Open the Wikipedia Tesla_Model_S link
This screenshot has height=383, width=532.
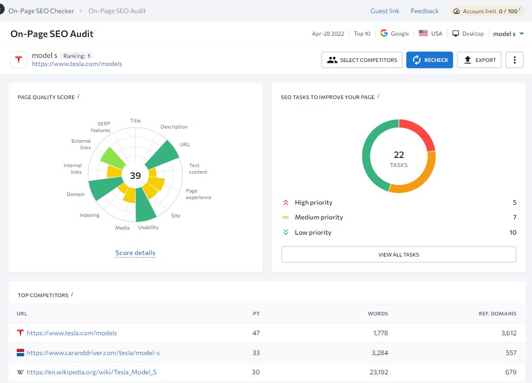click(91, 372)
